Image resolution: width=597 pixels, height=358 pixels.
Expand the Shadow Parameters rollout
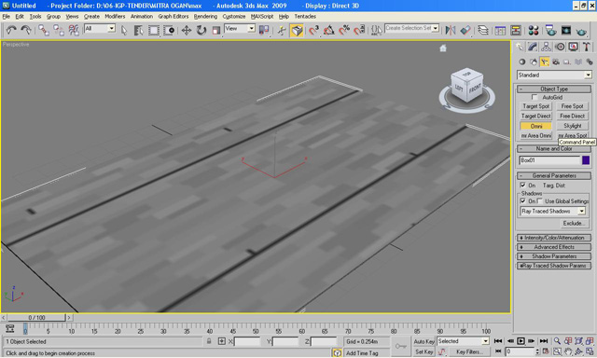point(554,256)
